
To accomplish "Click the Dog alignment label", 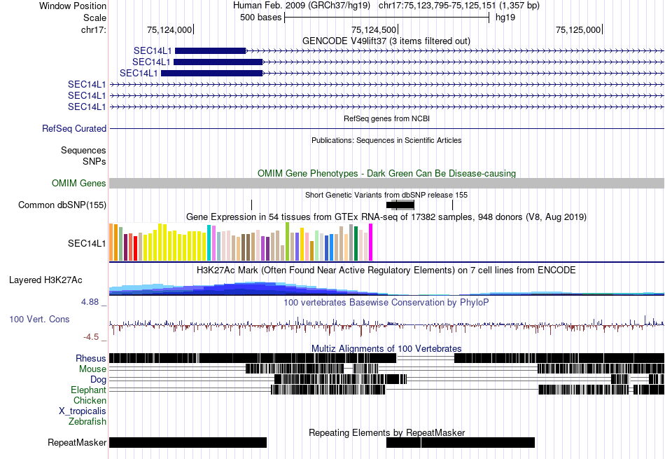I will tap(98, 379).
